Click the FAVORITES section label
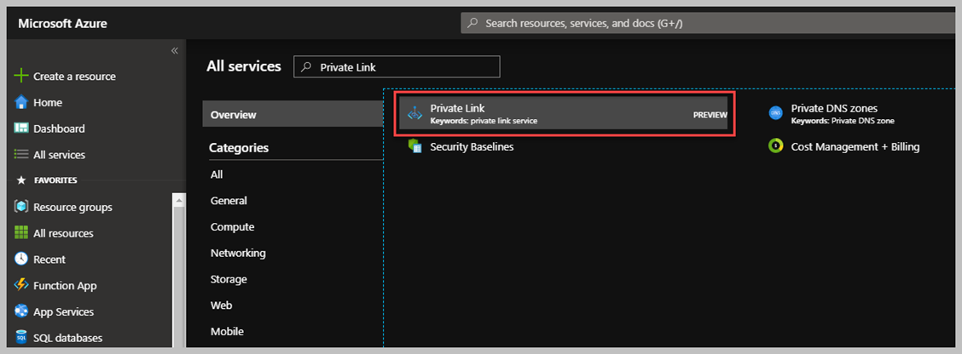The image size is (962, 354). pyautogui.click(x=55, y=180)
